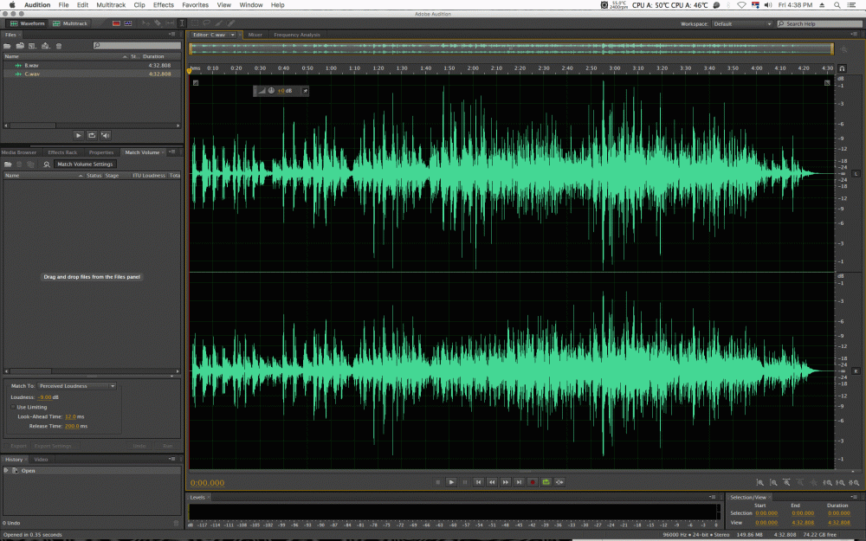Click the Zoom In Amplitude icon
Viewport: 866px width, 541px height.
[760, 482]
